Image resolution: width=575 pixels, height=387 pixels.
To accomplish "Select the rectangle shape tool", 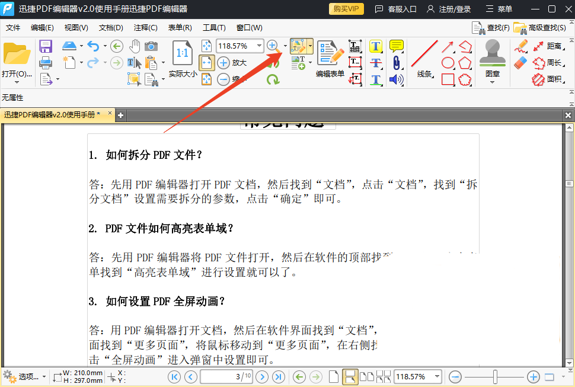I will pyautogui.click(x=448, y=79).
